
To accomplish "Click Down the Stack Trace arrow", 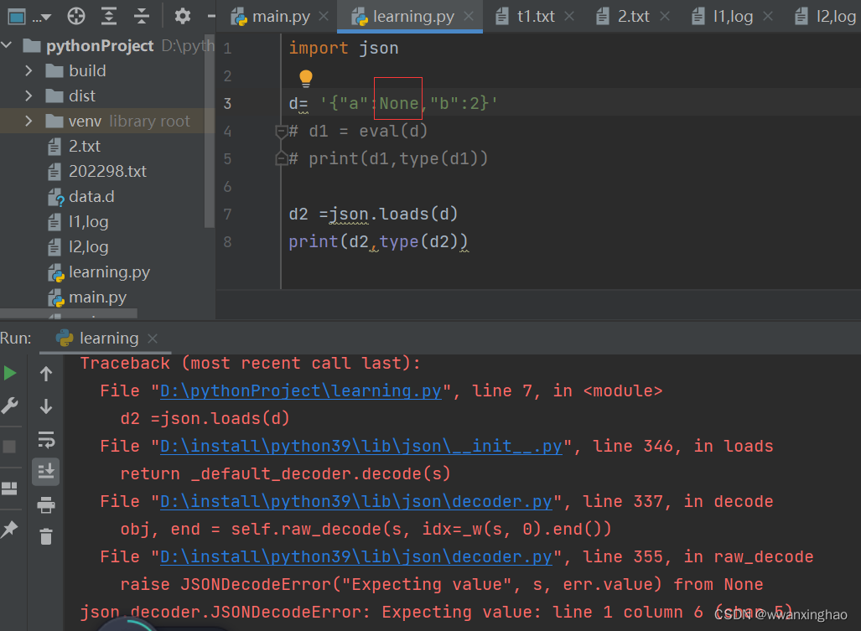I will (46, 406).
